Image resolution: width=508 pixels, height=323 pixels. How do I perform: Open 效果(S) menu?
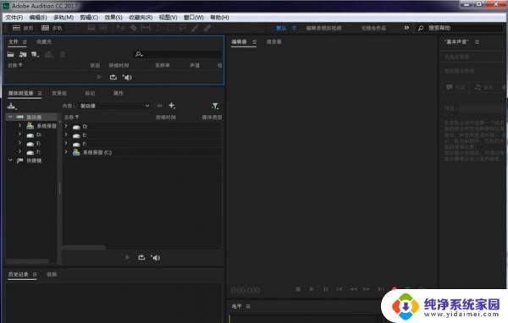[113, 18]
